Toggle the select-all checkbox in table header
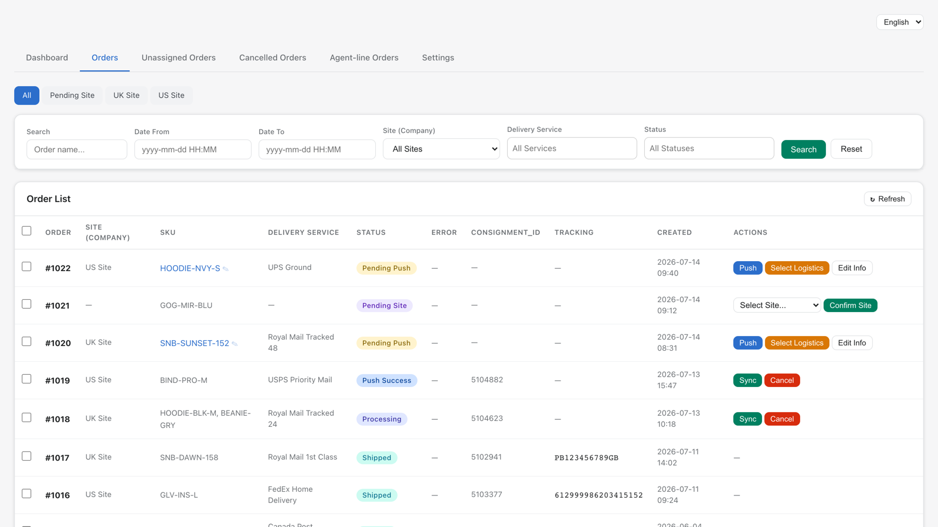 point(26,231)
